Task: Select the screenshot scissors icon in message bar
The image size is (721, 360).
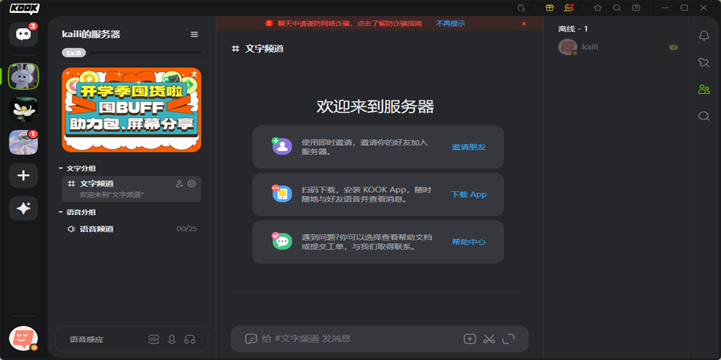Action: [489, 338]
